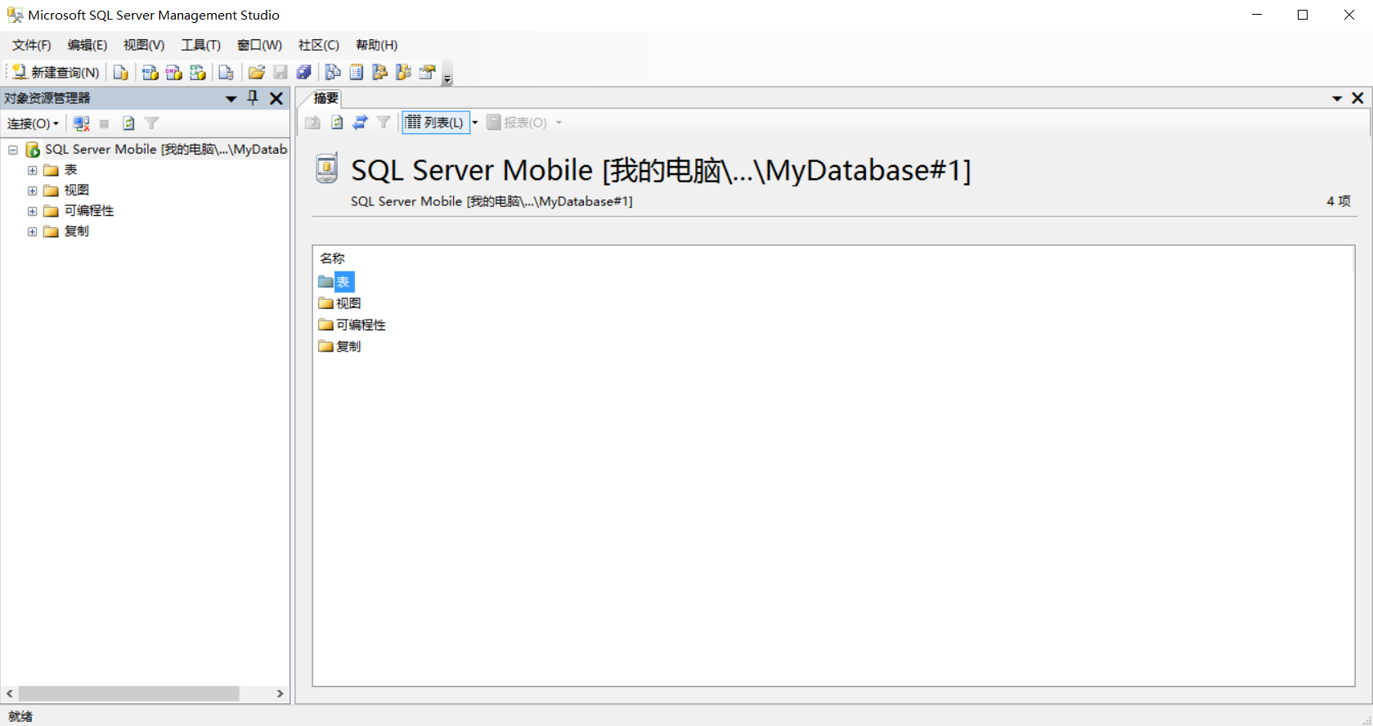1373x726 pixels.
Task: Open the 连接(O) dropdown in Object Explorer
Action: 34,123
